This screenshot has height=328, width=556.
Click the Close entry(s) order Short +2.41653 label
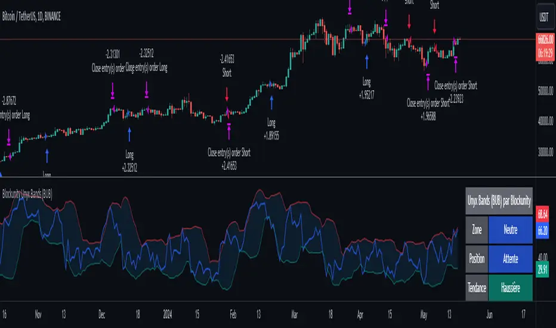229,159
